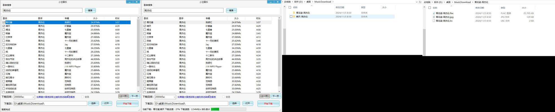Viewport: 555px width, 112px height.
Task: Tick the checkbox beside the 晴天-周杰伦 folder
Action: [291, 17]
